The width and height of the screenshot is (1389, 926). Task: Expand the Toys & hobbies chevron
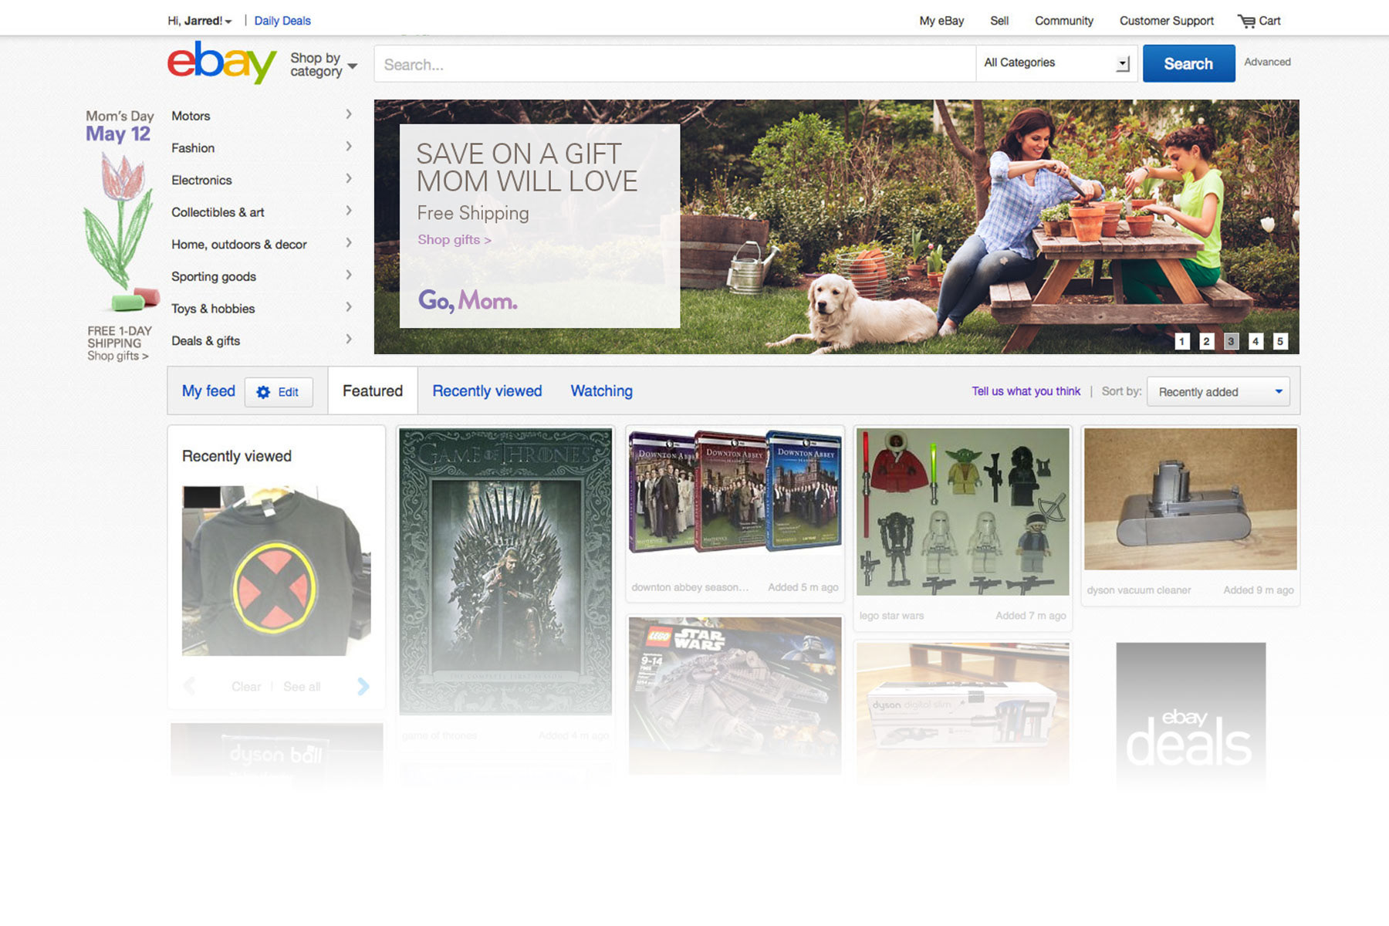point(349,307)
